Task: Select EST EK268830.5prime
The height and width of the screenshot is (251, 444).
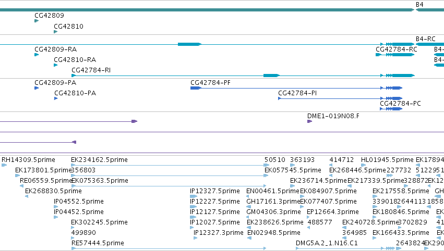Action: (54, 191)
